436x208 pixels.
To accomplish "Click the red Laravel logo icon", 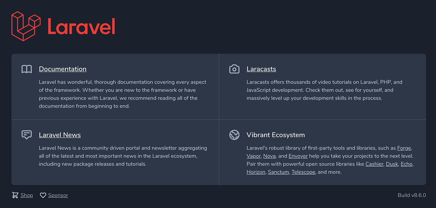I will coord(26,26).
